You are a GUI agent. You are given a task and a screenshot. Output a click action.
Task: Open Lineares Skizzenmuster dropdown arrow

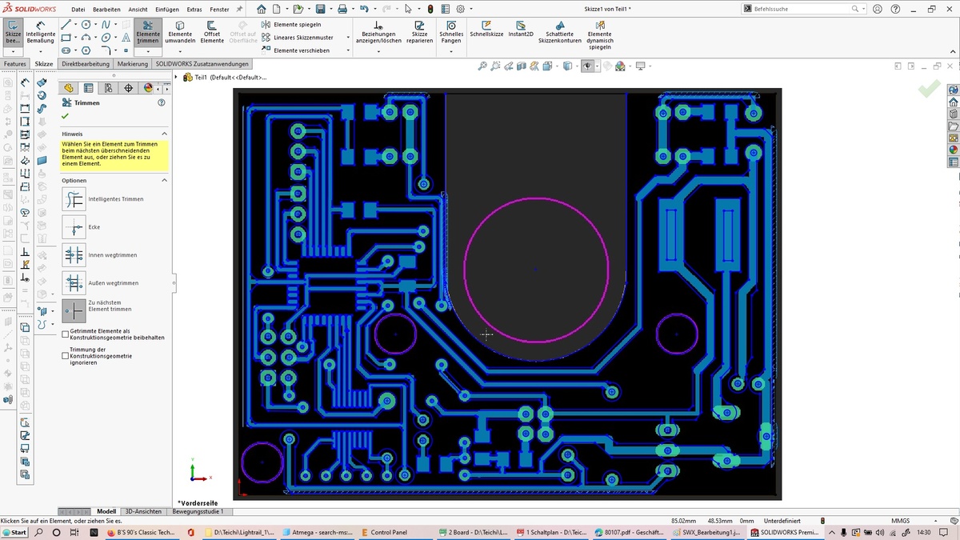tap(348, 38)
